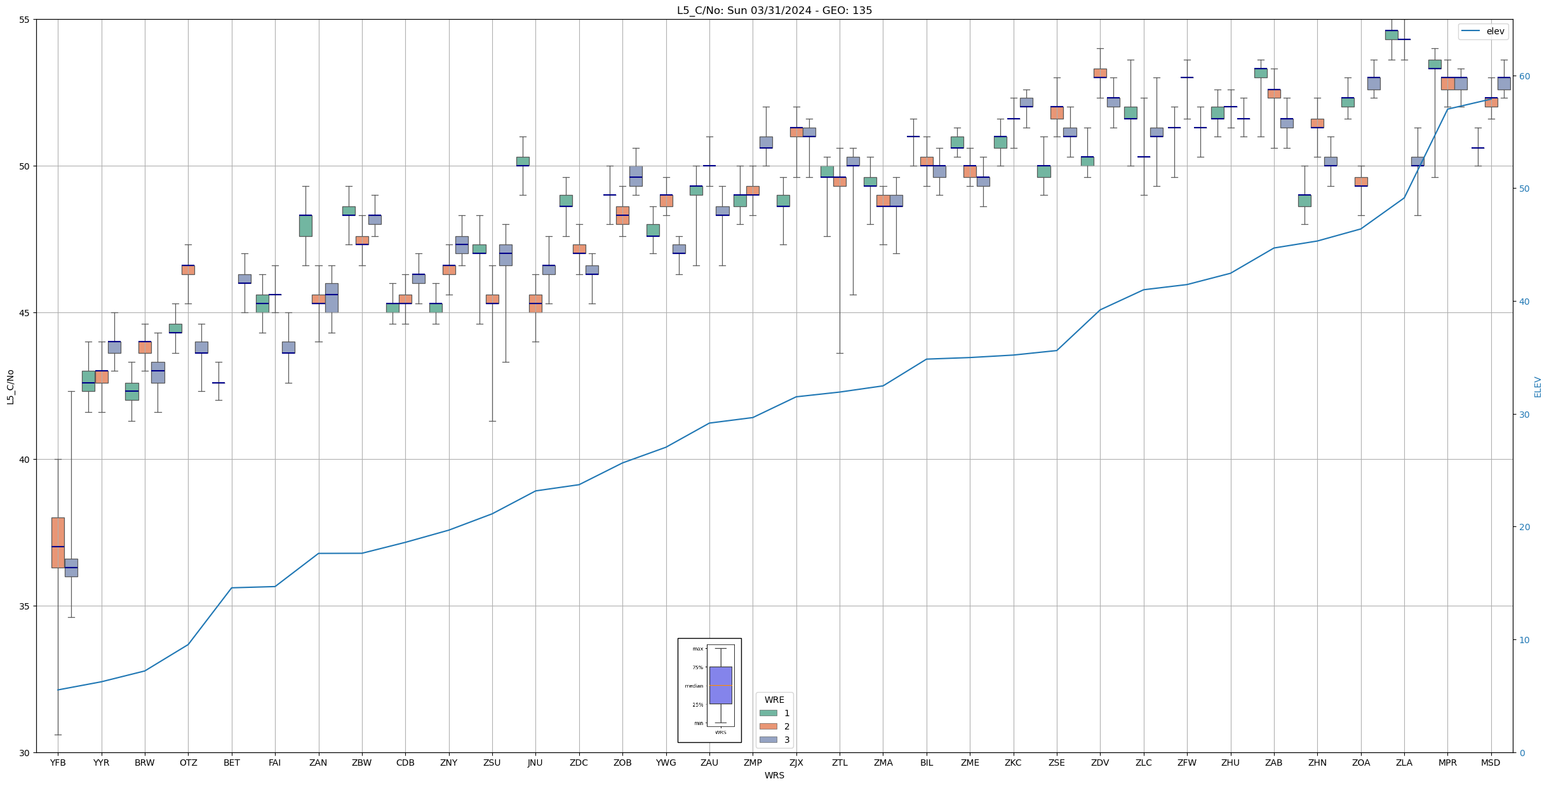The height and width of the screenshot is (786, 1549).
Task: Click the JNU station tick label
Action: click(x=535, y=763)
